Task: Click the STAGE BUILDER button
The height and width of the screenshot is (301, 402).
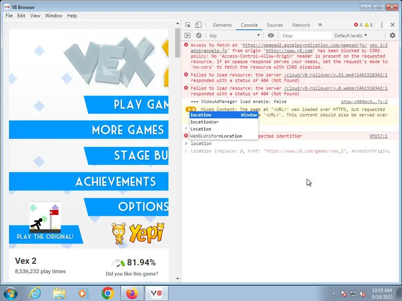Action: pos(127,156)
